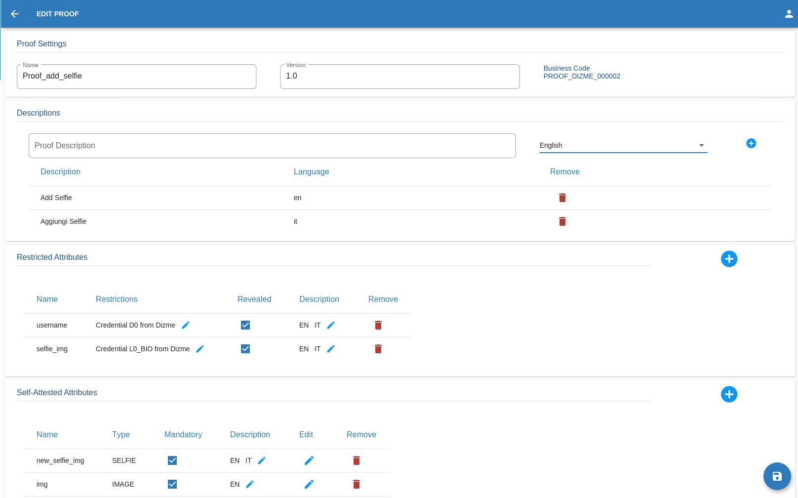798x498 pixels.
Task: Delete the 'Add Selfie' description
Action: click(x=562, y=198)
